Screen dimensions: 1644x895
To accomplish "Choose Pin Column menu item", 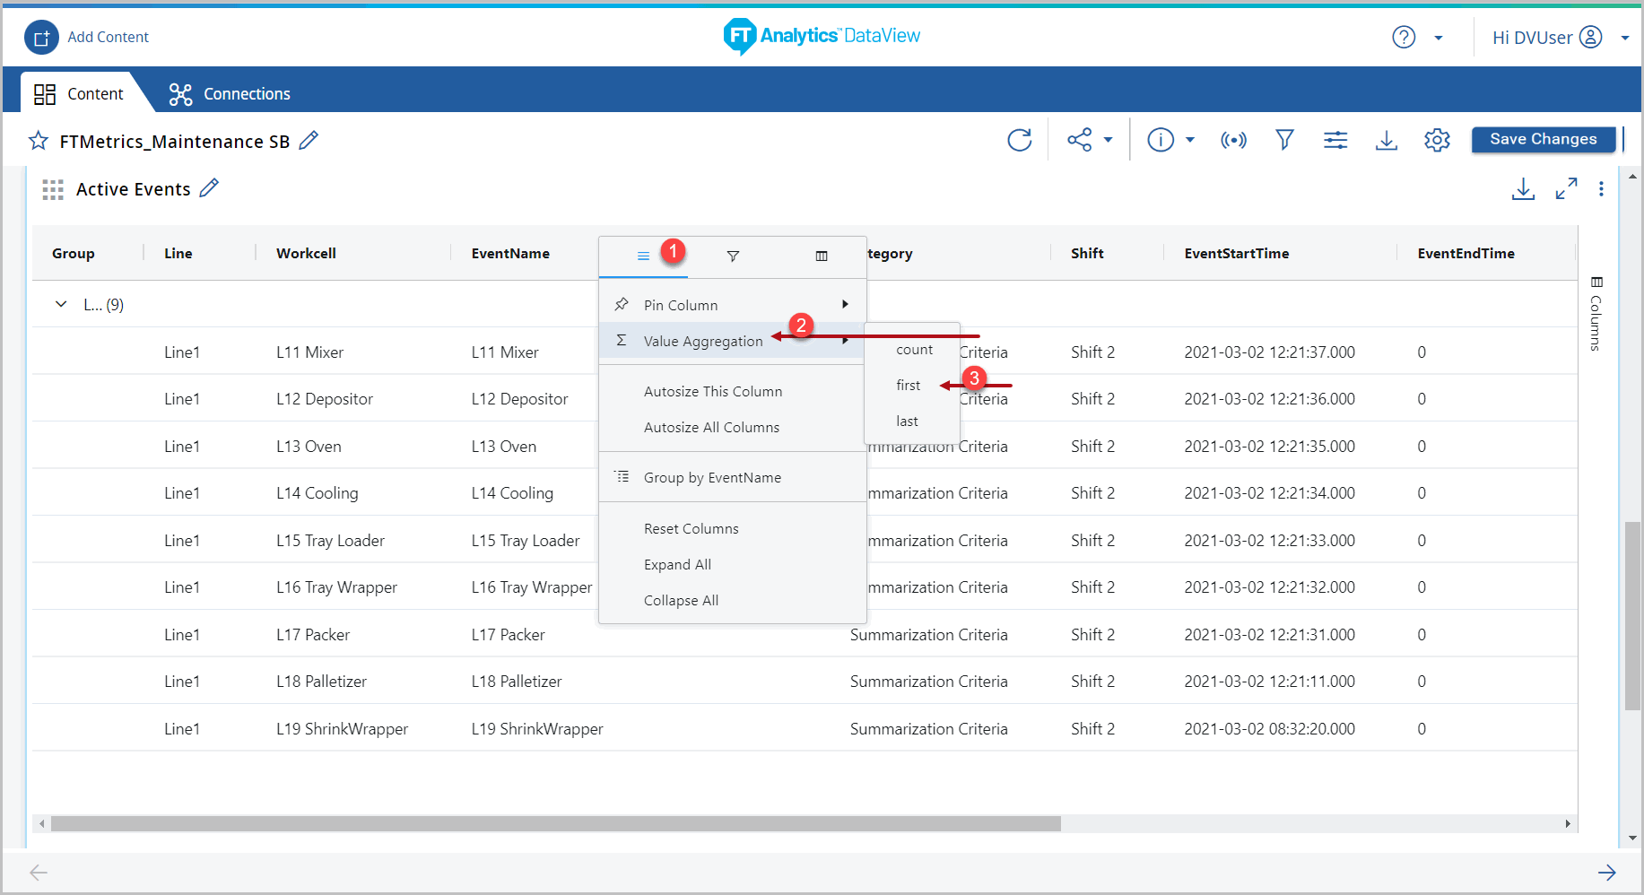I will tap(732, 305).
